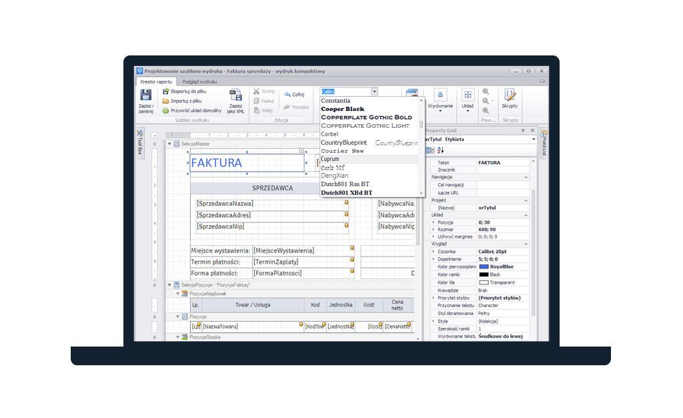The width and height of the screenshot is (683, 418).
Task: Toggle categorized view in the Property Grid
Action: [429, 149]
